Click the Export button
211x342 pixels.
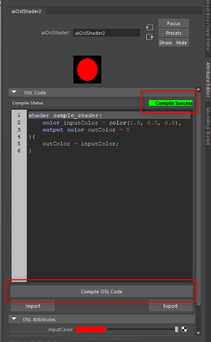point(170,306)
